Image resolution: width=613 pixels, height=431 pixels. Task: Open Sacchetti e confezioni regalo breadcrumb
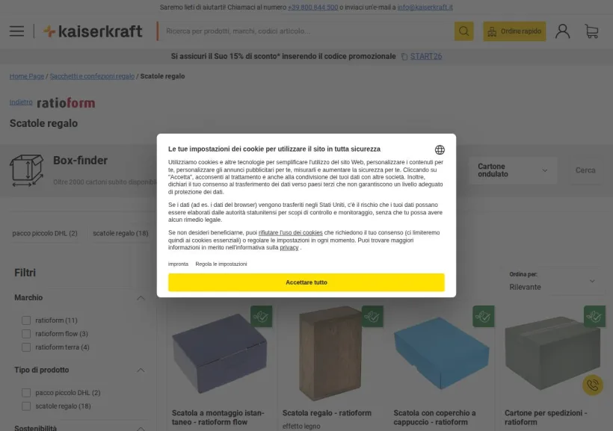point(92,76)
